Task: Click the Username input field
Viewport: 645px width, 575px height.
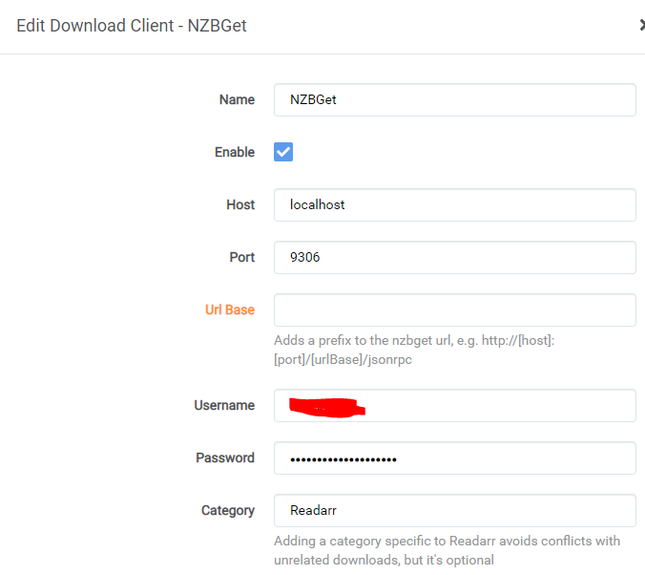Action: point(455,405)
